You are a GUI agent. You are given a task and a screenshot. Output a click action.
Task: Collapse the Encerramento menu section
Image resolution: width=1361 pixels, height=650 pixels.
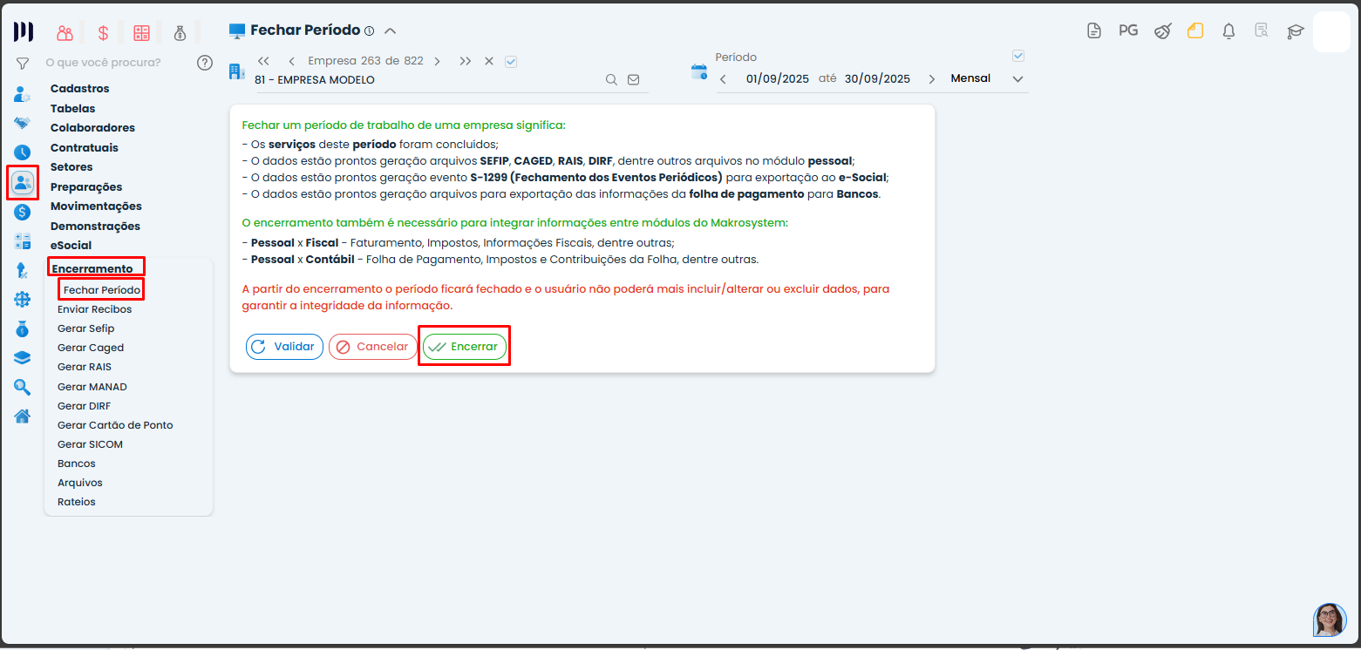[92, 269]
